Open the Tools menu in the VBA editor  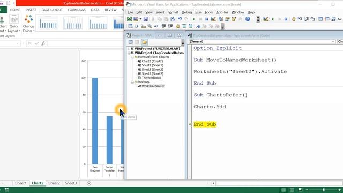coord(208,12)
